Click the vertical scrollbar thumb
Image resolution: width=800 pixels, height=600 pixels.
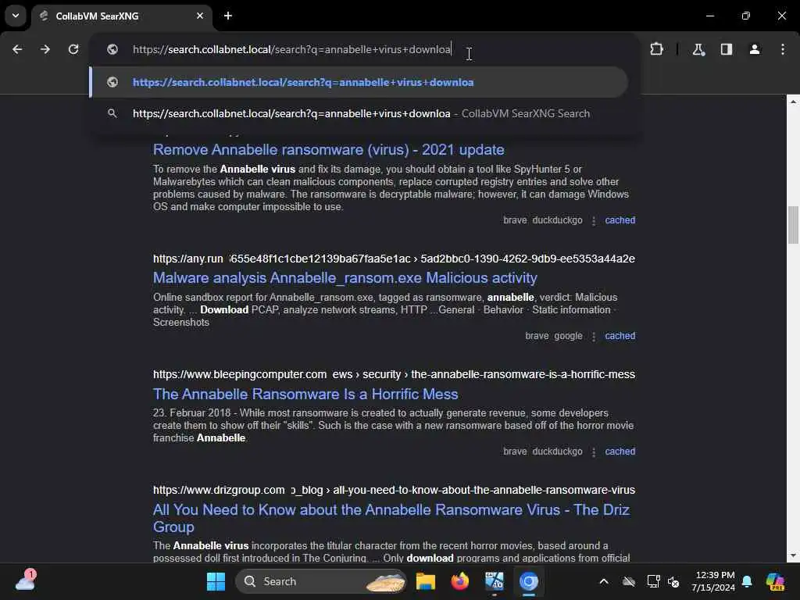793,224
